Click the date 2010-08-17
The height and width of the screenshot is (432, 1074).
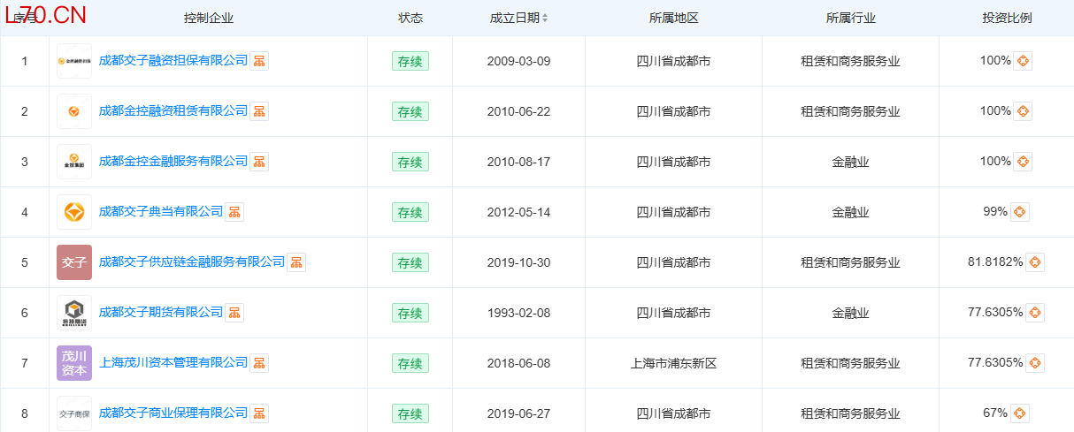(x=518, y=162)
